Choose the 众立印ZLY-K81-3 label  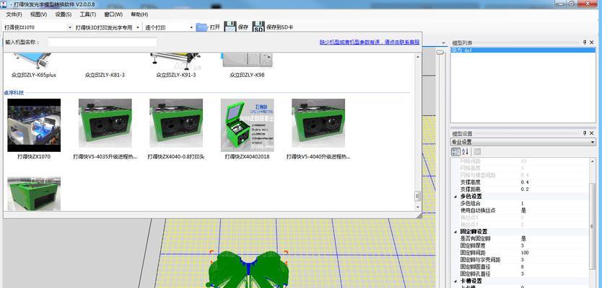coord(105,75)
